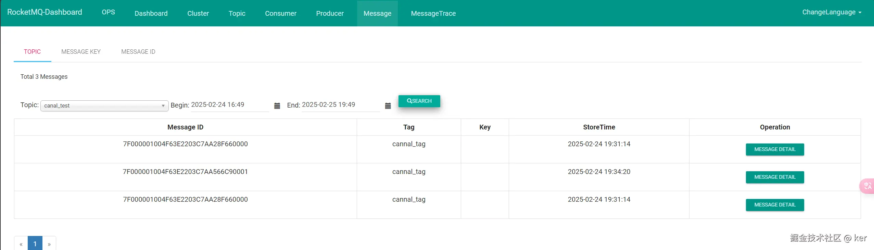Open the End date calendar picker icon

(388, 106)
